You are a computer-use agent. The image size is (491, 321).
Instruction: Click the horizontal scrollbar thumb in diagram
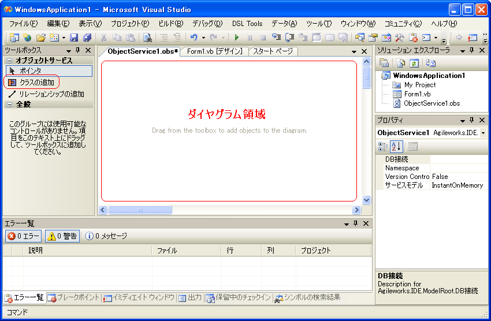[x=140, y=210]
